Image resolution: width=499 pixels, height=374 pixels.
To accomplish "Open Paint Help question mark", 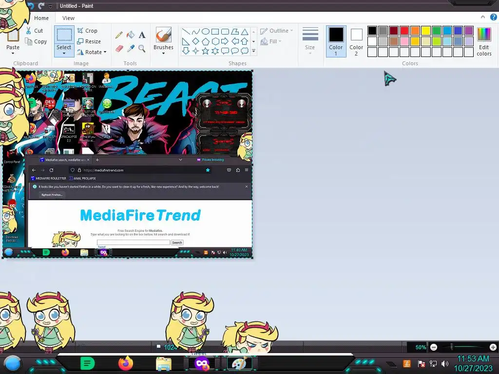I will [x=493, y=18].
